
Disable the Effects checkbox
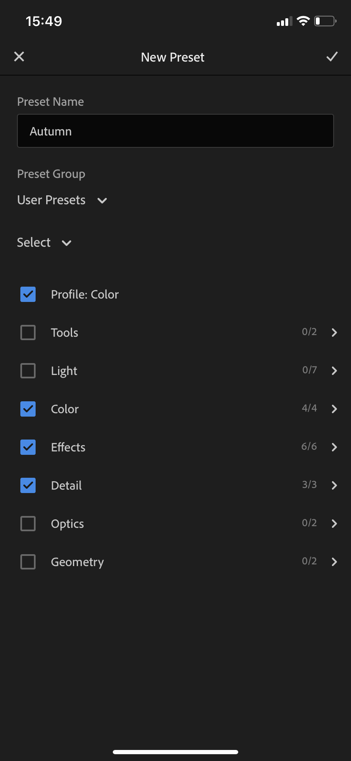click(x=28, y=447)
